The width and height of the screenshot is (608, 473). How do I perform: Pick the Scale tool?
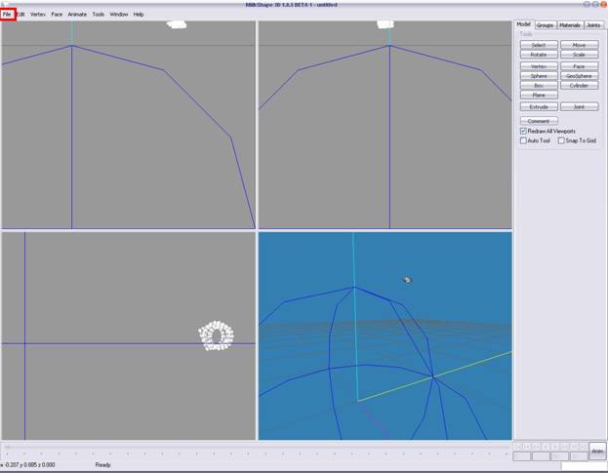pos(579,55)
